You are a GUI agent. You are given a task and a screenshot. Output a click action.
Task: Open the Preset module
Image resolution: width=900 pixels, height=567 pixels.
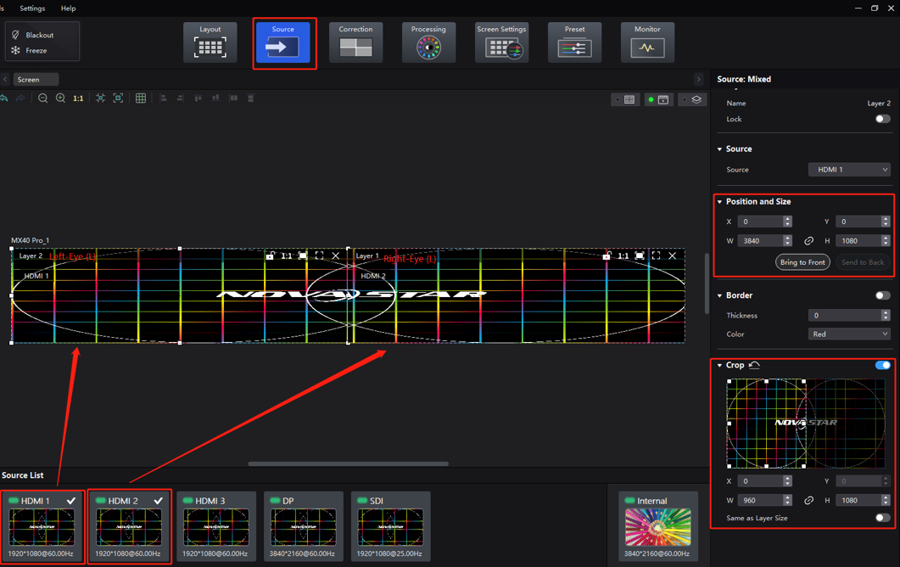click(x=574, y=42)
